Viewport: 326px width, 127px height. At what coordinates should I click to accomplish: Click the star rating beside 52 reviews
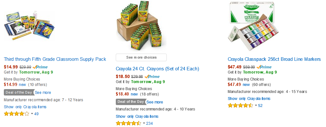point(240,105)
